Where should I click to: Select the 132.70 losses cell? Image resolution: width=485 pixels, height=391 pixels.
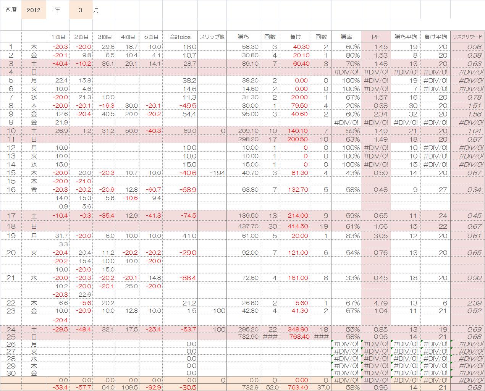tap(295, 189)
